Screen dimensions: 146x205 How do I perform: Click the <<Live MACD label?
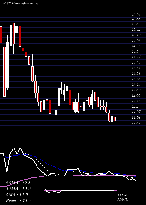123,197
